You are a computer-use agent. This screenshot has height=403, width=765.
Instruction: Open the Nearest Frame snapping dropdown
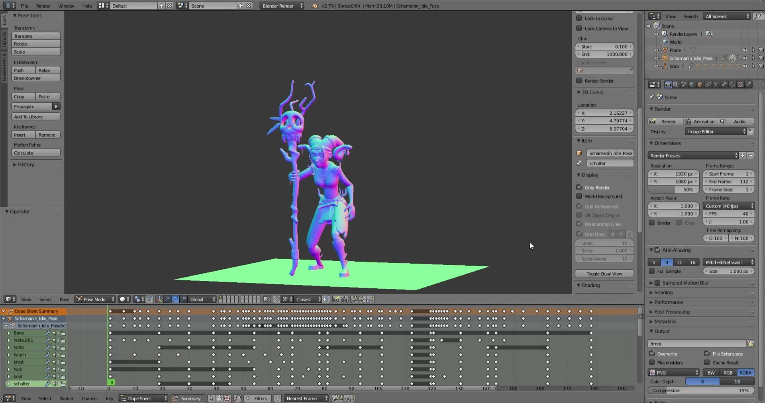click(x=306, y=398)
